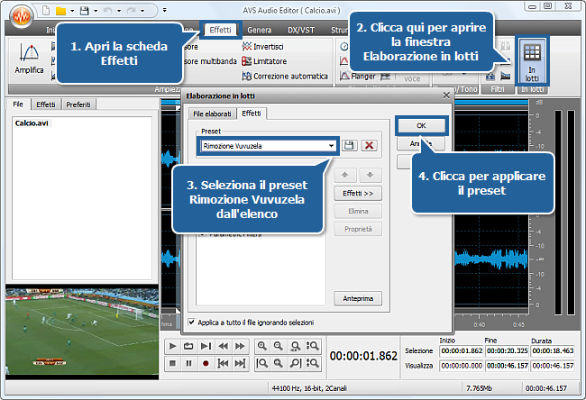The image size is (586, 400).
Task: Open the Preferiti panel tab
Action: click(x=76, y=105)
